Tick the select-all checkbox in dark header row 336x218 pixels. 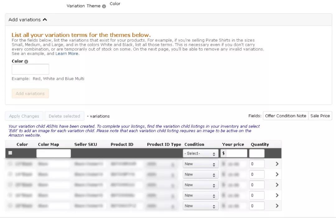click(x=10, y=153)
